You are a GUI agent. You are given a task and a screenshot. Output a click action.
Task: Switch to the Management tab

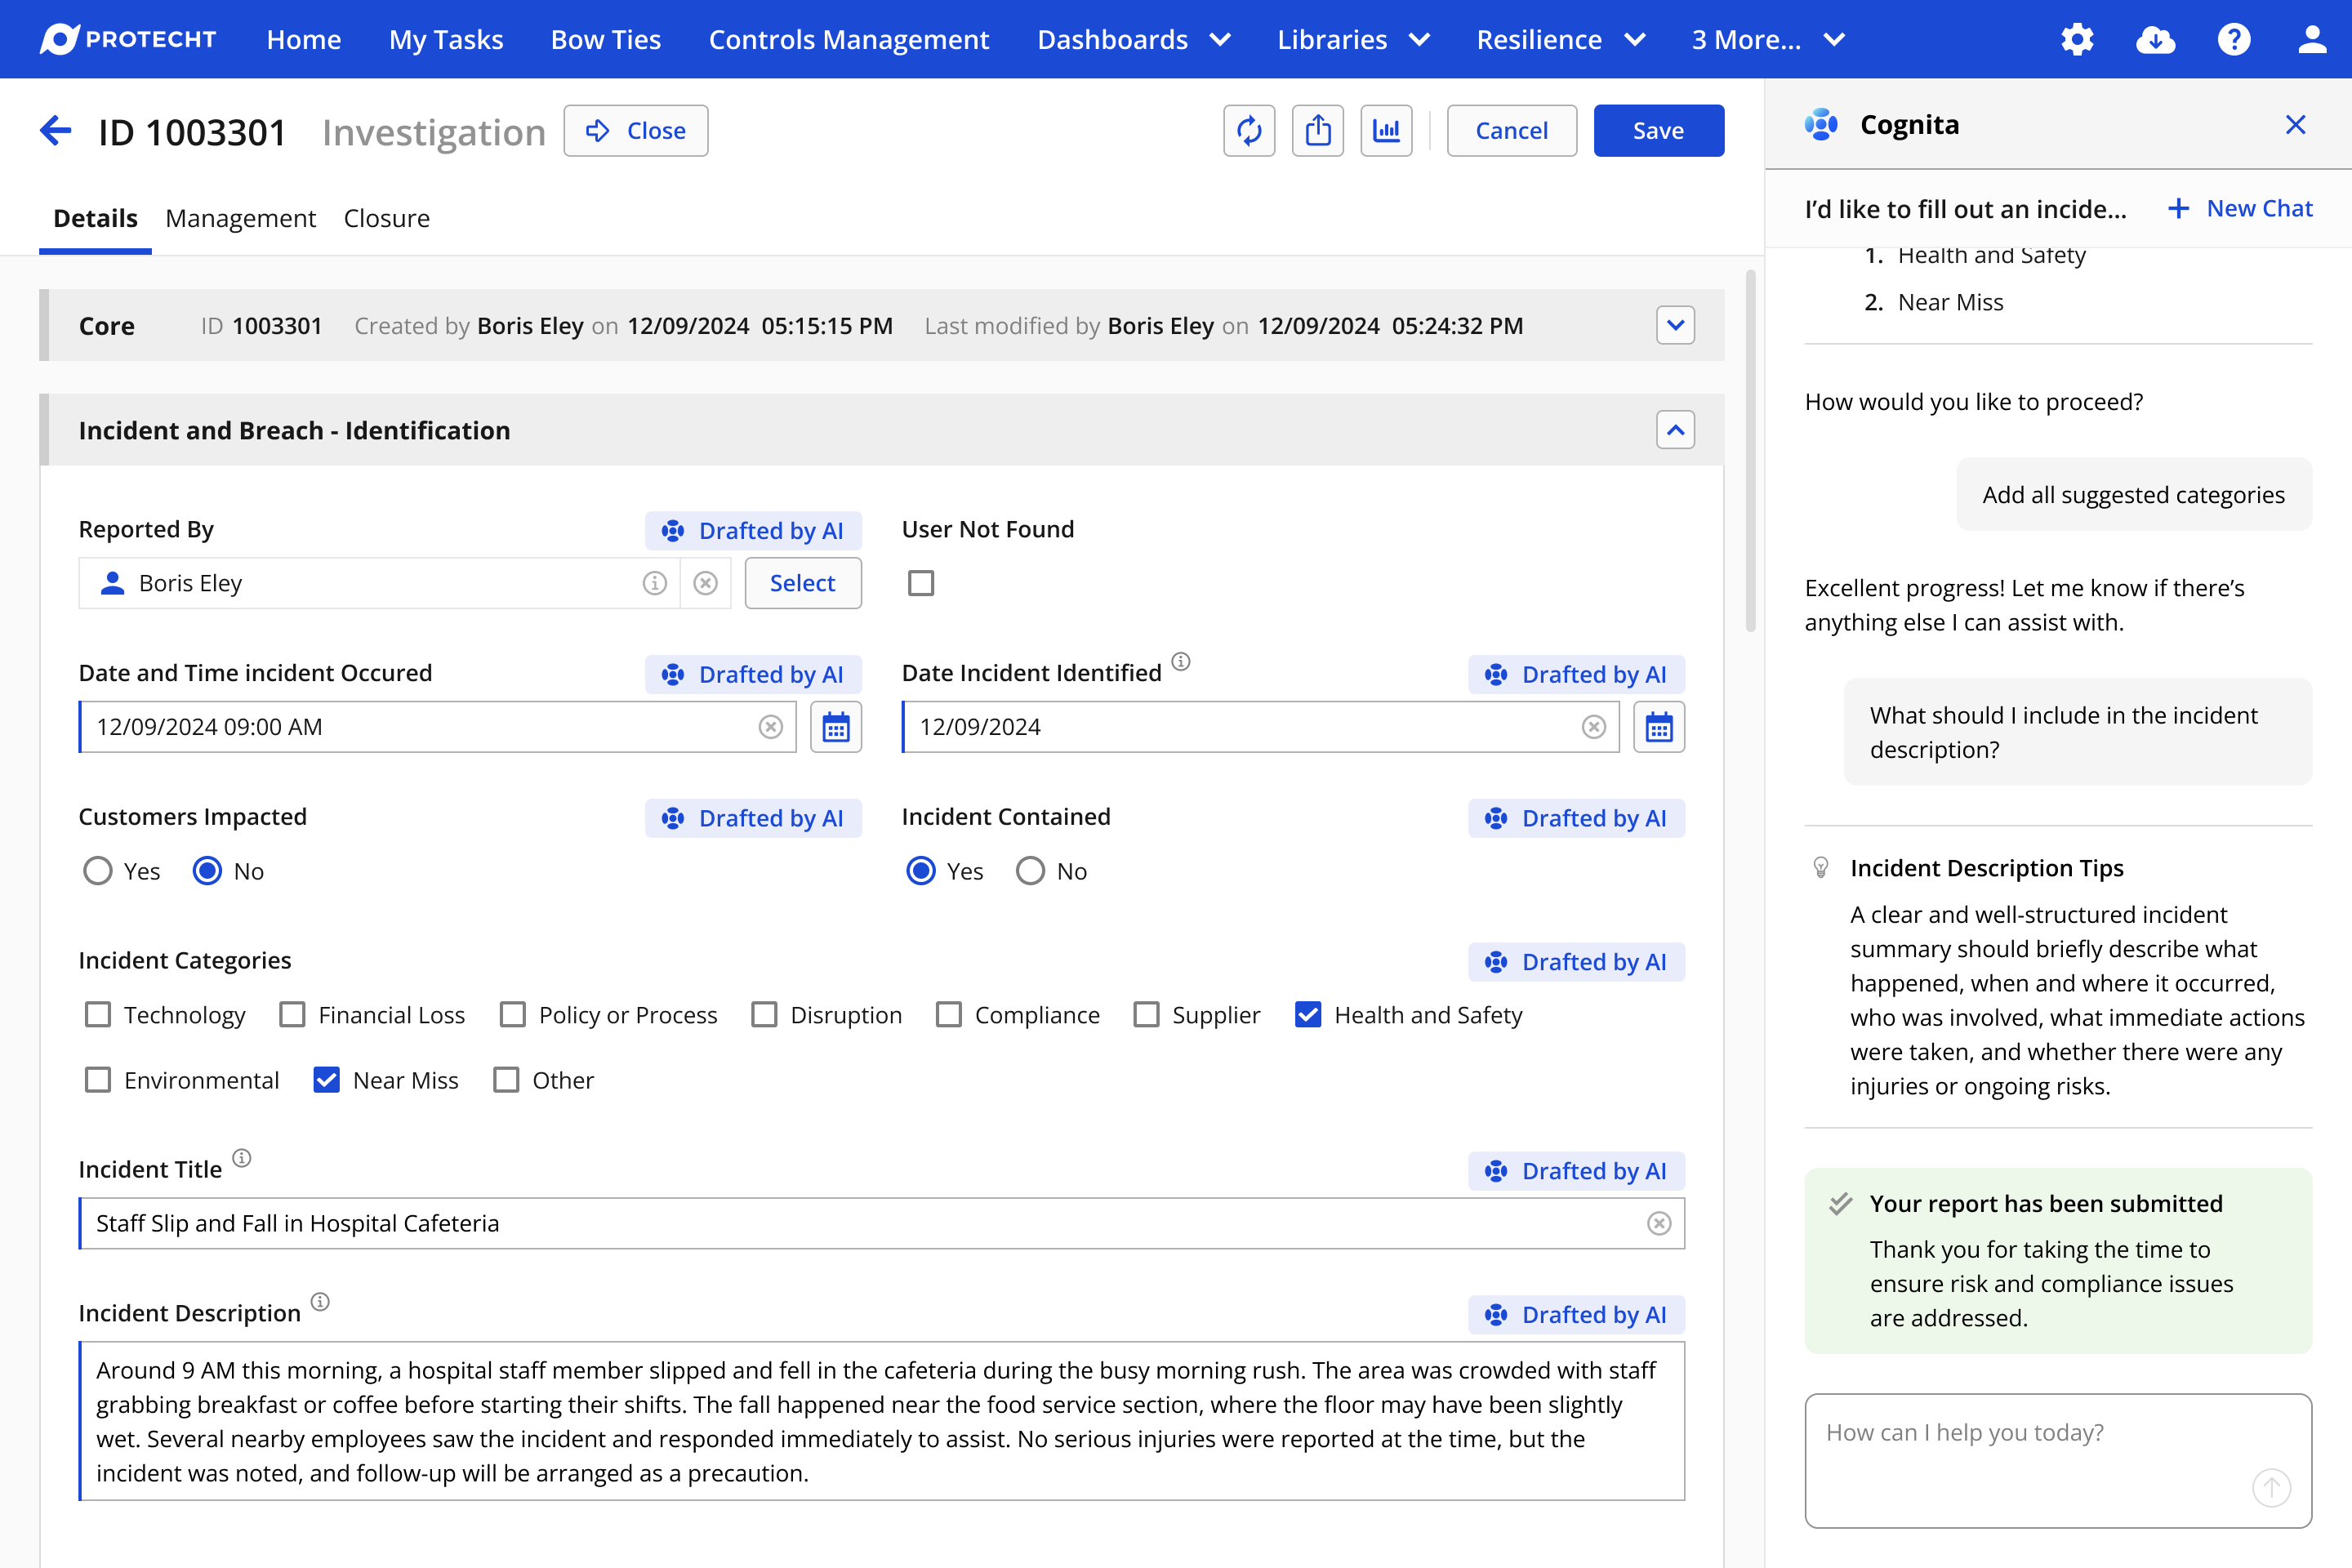240,218
